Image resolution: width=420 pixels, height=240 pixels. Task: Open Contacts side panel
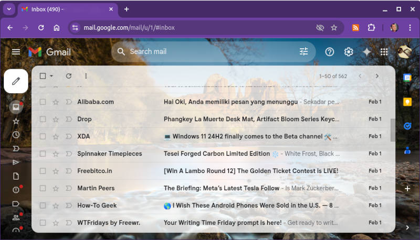click(407, 150)
